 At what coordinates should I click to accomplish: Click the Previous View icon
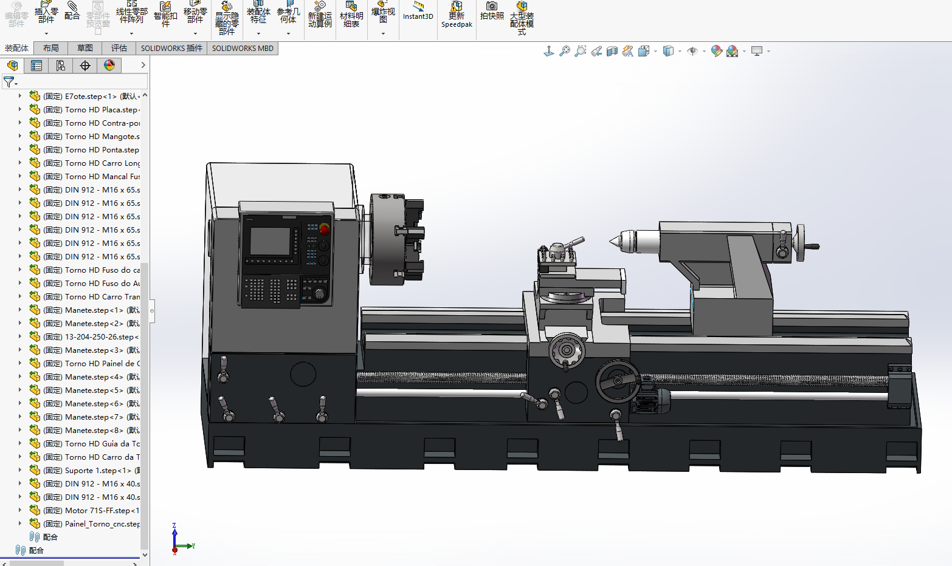pos(596,52)
